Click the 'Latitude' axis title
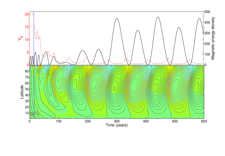The height and width of the screenshot is (156, 225). 22,92
